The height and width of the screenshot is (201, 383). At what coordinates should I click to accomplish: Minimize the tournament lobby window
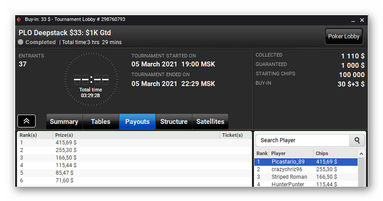[353, 20]
